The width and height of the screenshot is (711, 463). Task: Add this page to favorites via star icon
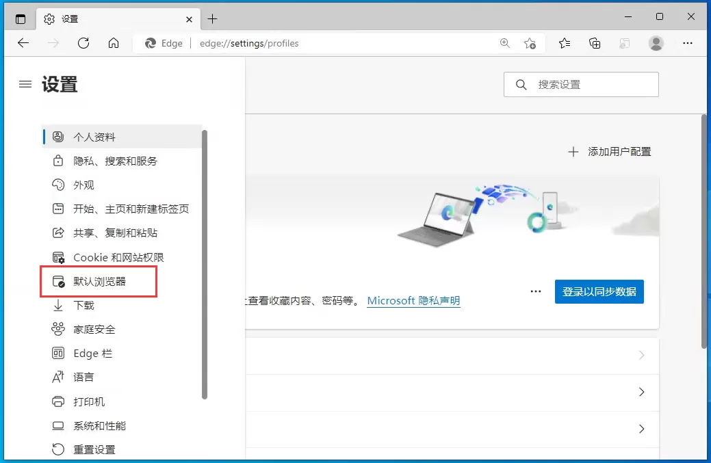coord(530,43)
